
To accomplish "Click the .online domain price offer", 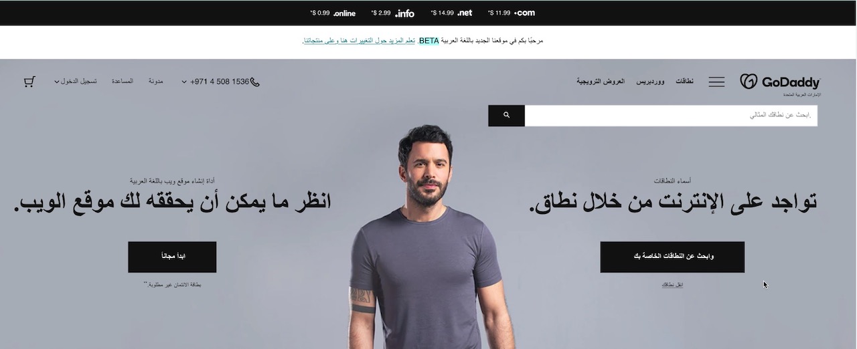I will 333,13.
